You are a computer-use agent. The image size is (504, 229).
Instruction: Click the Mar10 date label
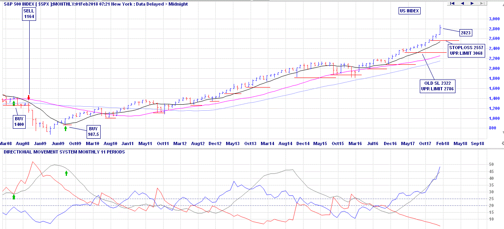93,143
